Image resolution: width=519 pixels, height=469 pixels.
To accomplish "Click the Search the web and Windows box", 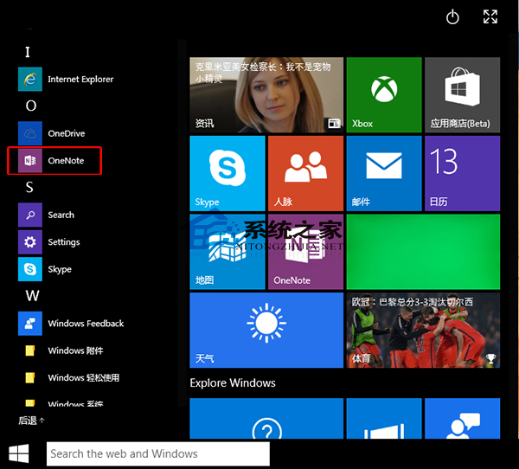I will (x=157, y=453).
